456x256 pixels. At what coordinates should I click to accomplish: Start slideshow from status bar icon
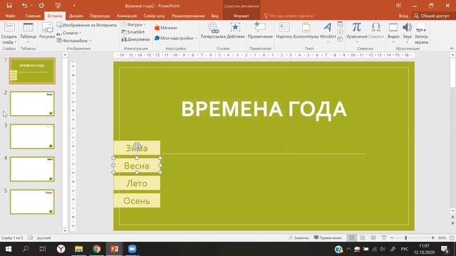tap(384, 238)
